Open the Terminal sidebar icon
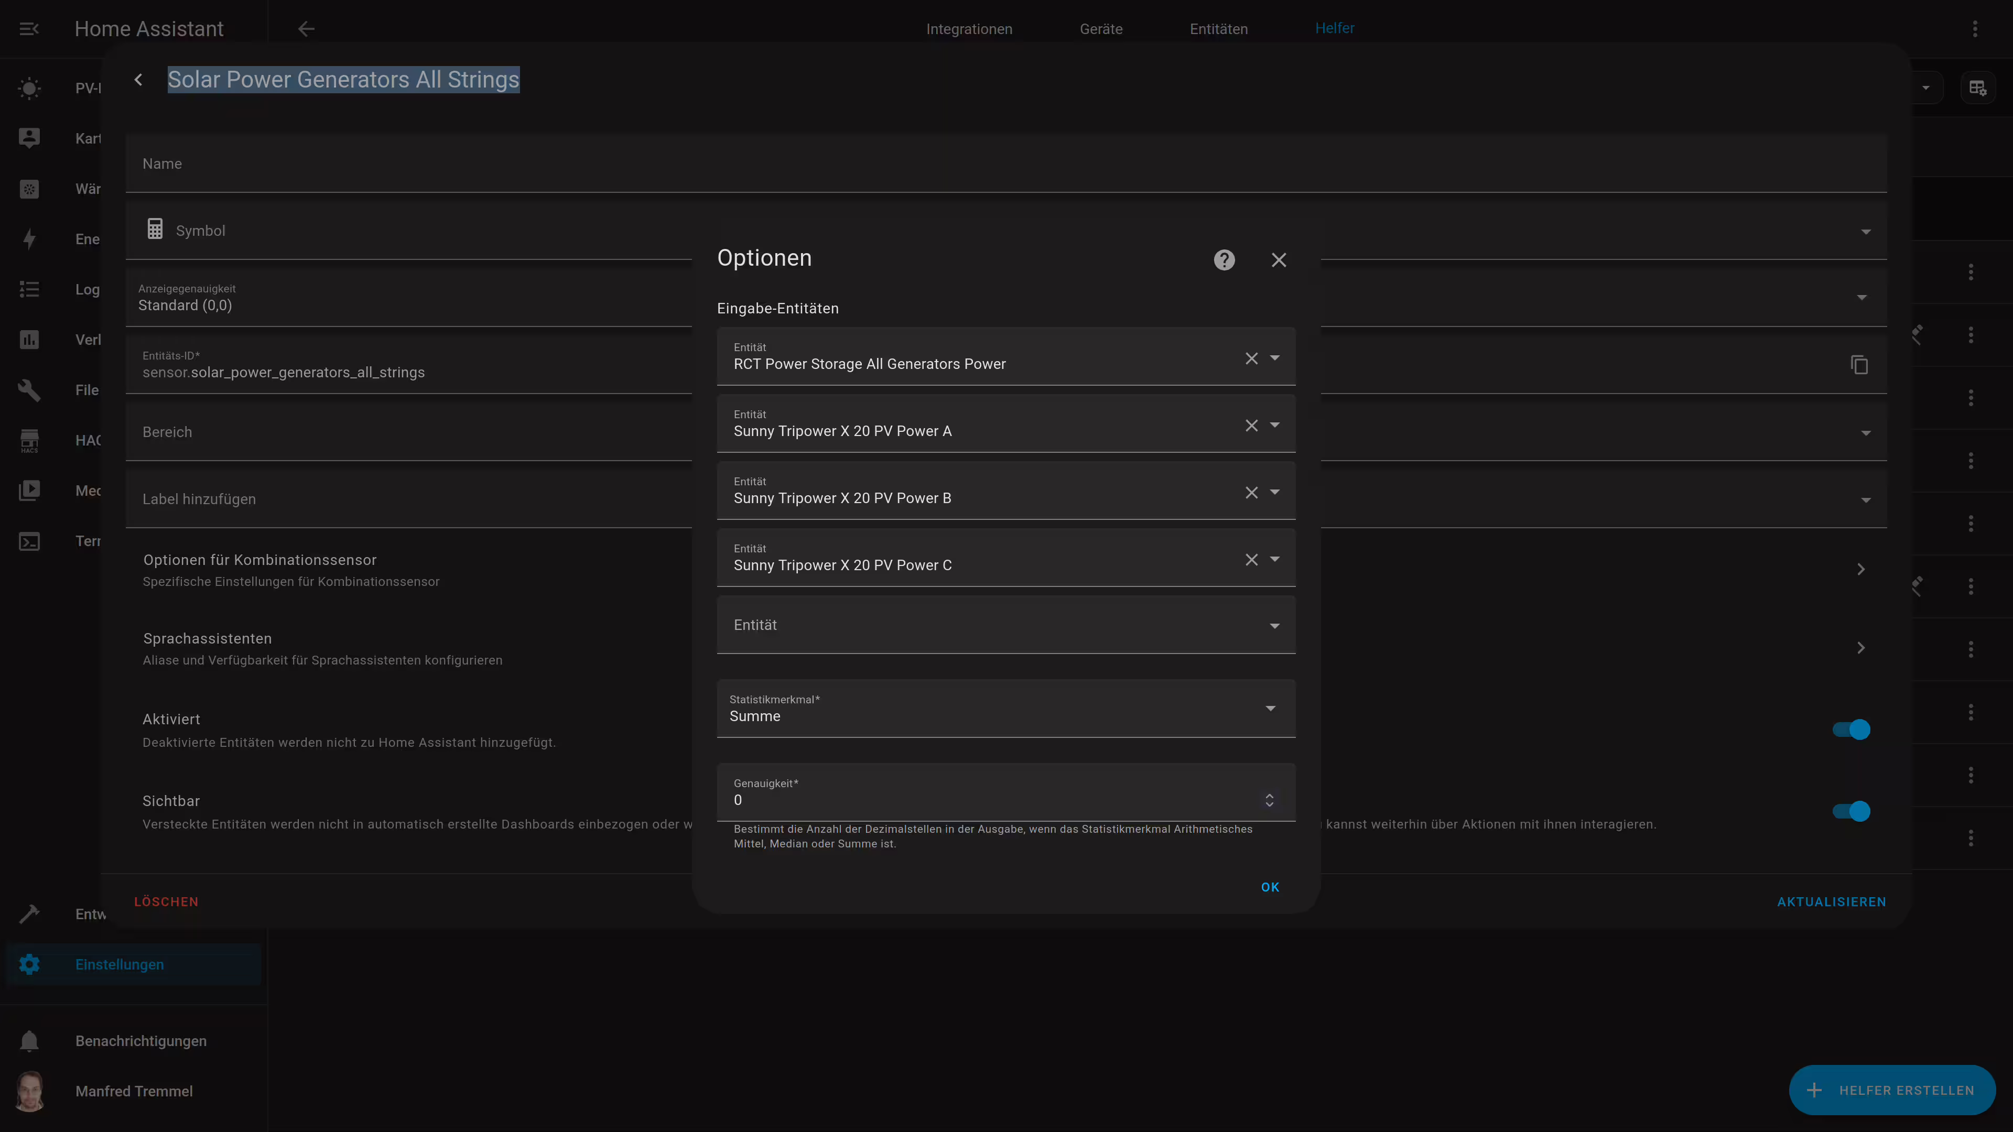 point(29,541)
